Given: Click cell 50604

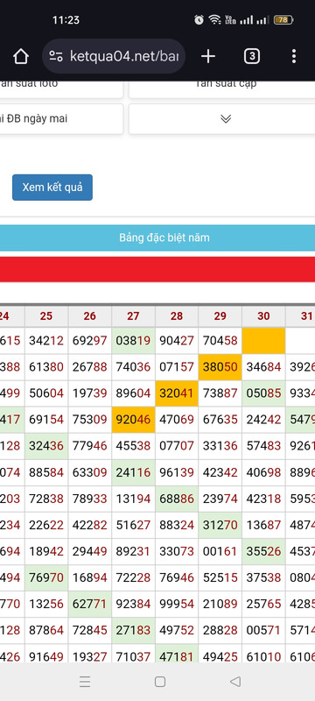Looking at the screenshot, I should pyautogui.click(x=46, y=393).
